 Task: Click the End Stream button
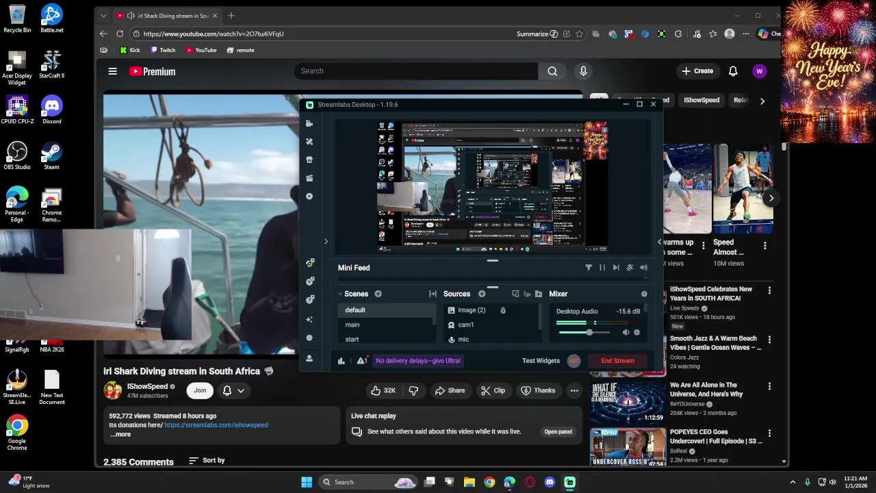(617, 361)
